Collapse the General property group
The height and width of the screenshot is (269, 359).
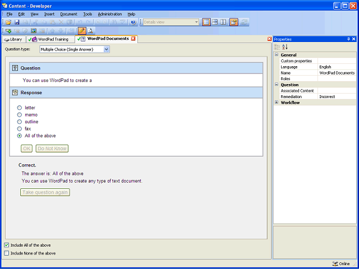[277, 55]
